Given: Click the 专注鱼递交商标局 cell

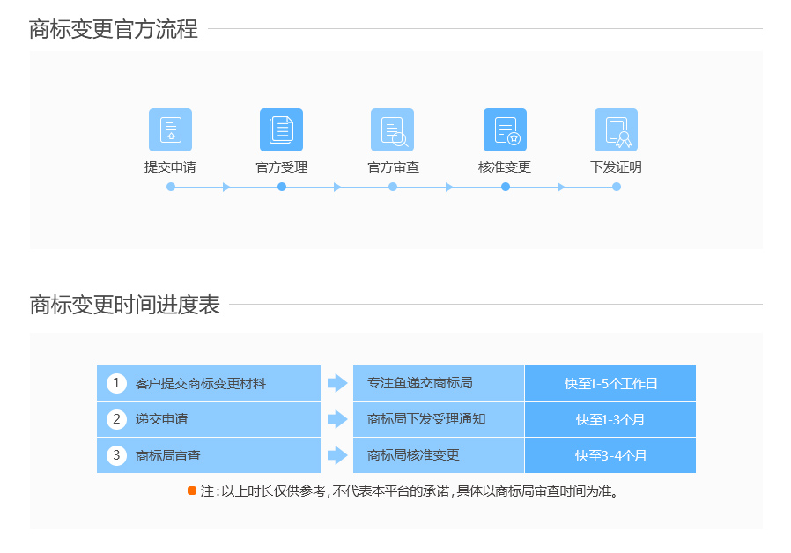Looking at the screenshot, I should pos(438,383).
